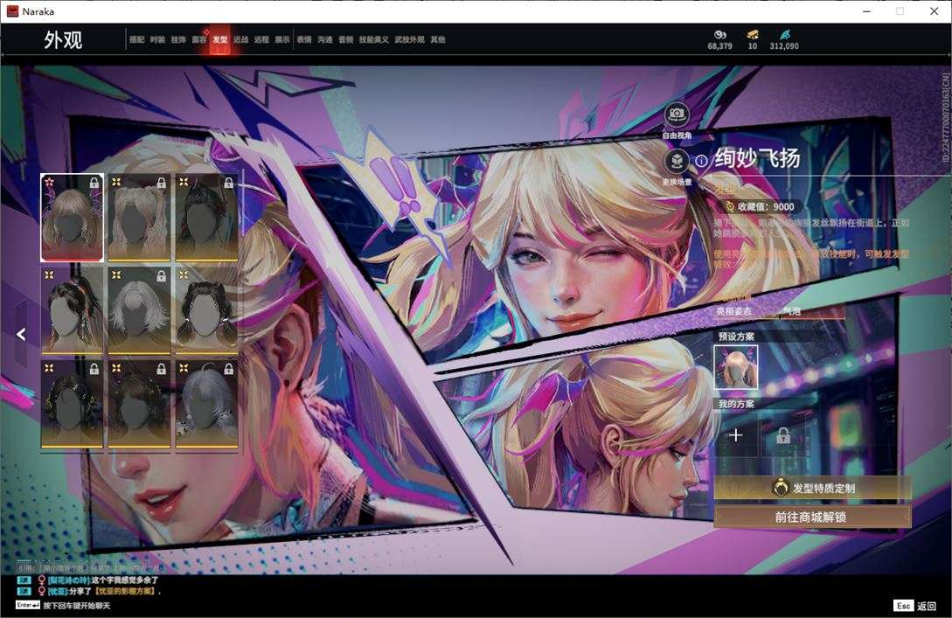This screenshot has height=618, width=952.
Task: Add a new scheme with plus slot
Action: coord(736,434)
